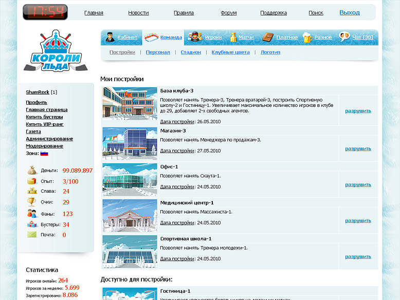Click the Russian flag zone icon
Screen dimensions: 400x300
[x=44, y=153]
